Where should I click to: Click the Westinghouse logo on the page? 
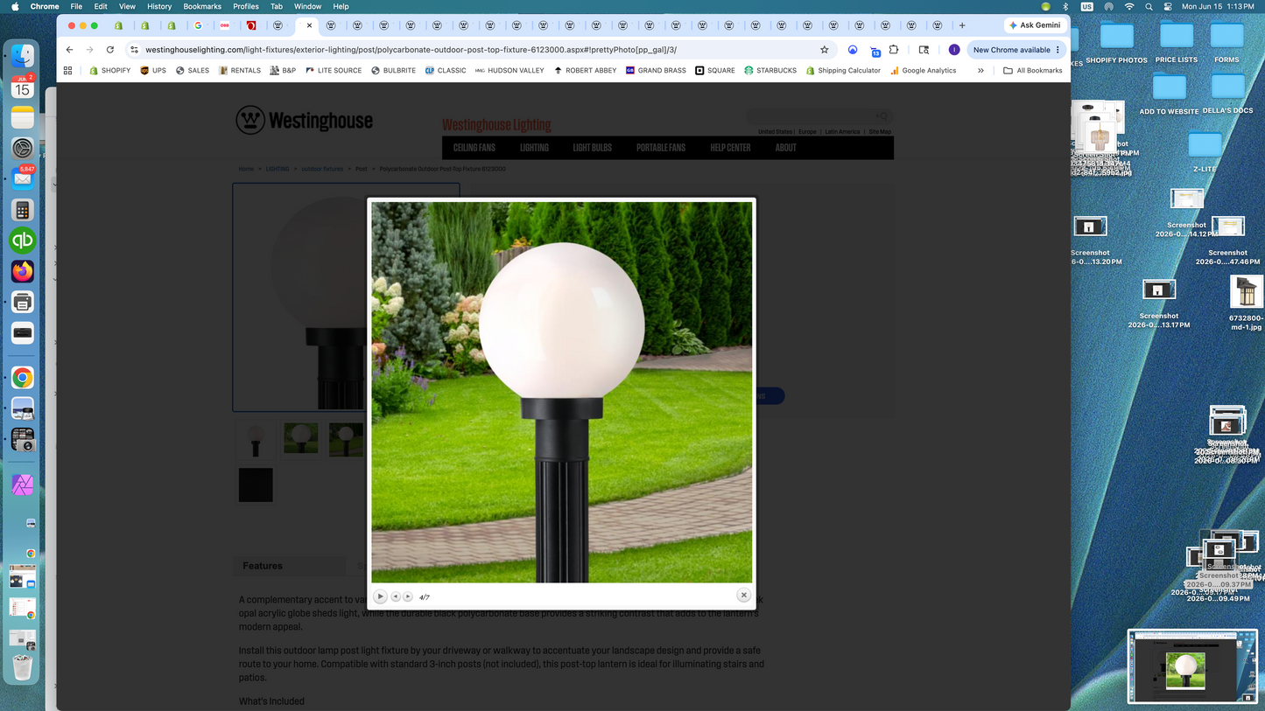[x=304, y=120]
